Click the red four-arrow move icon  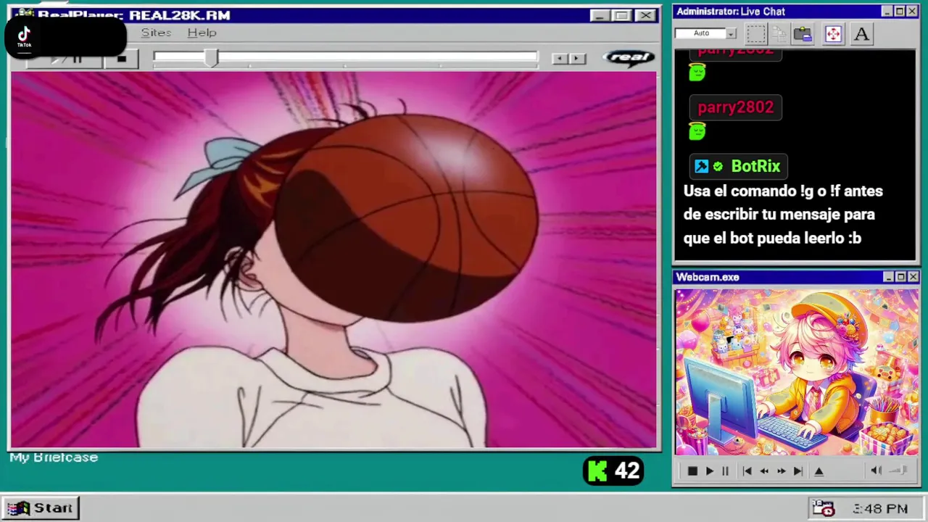click(833, 33)
